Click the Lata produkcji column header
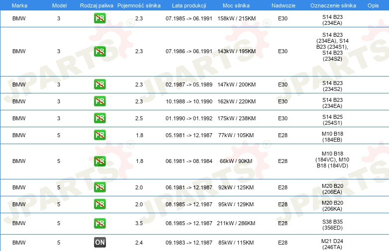 point(189,5)
